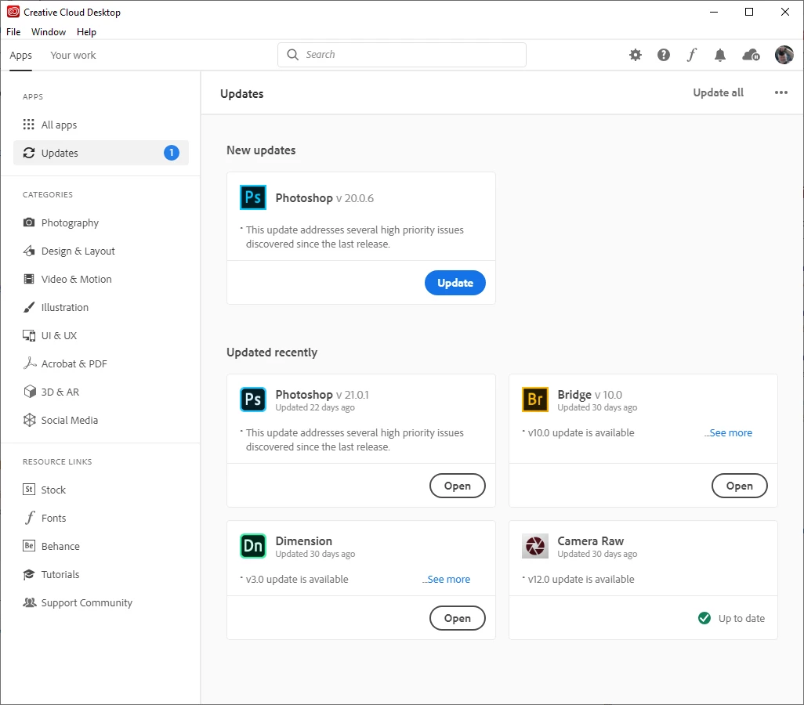This screenshot has height=705, width=804.
Task: Switch to the Your work tab
Action: click(x=73, y=56)
